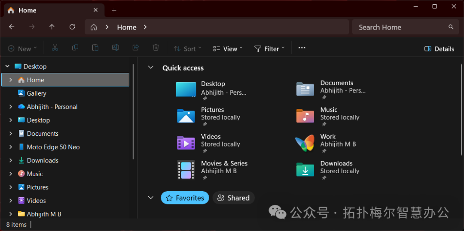Add a new tab with plus button
The image size is (464, 231).
[114, 10]
